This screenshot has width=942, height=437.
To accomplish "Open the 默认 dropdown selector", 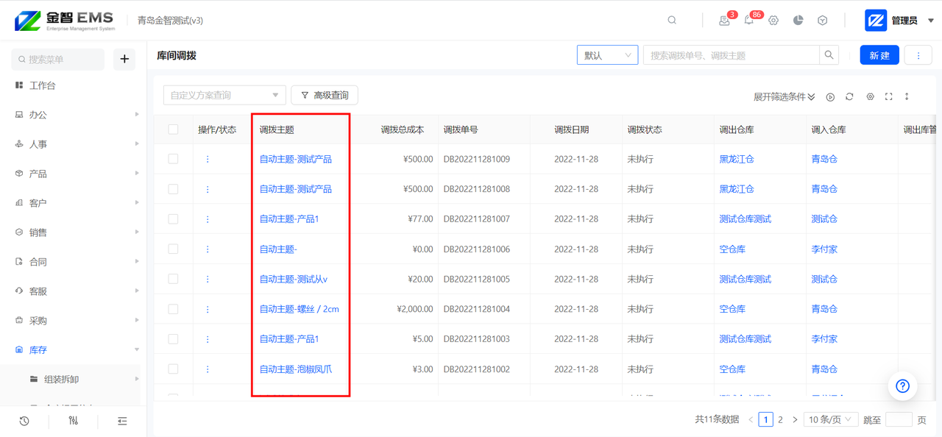I will pos(607,55).
